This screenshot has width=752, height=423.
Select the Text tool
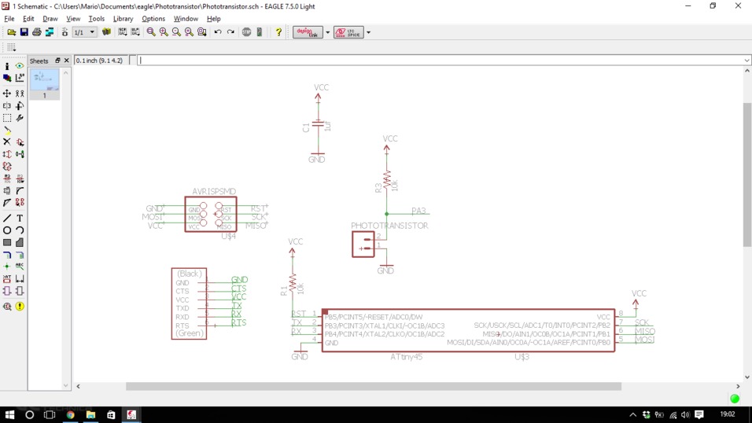tap(20, 219)
